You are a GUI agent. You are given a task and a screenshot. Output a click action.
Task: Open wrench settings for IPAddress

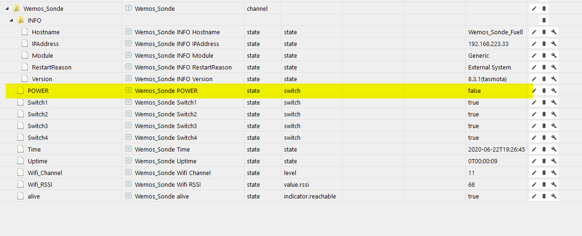point(554,44)
